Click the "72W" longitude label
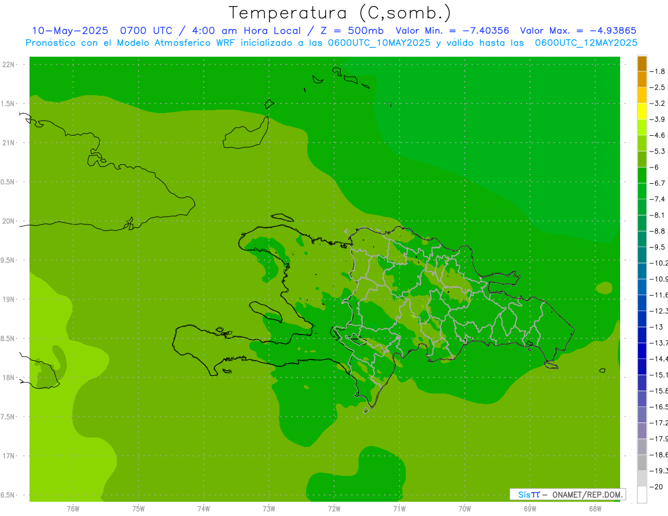 (334, 508)
